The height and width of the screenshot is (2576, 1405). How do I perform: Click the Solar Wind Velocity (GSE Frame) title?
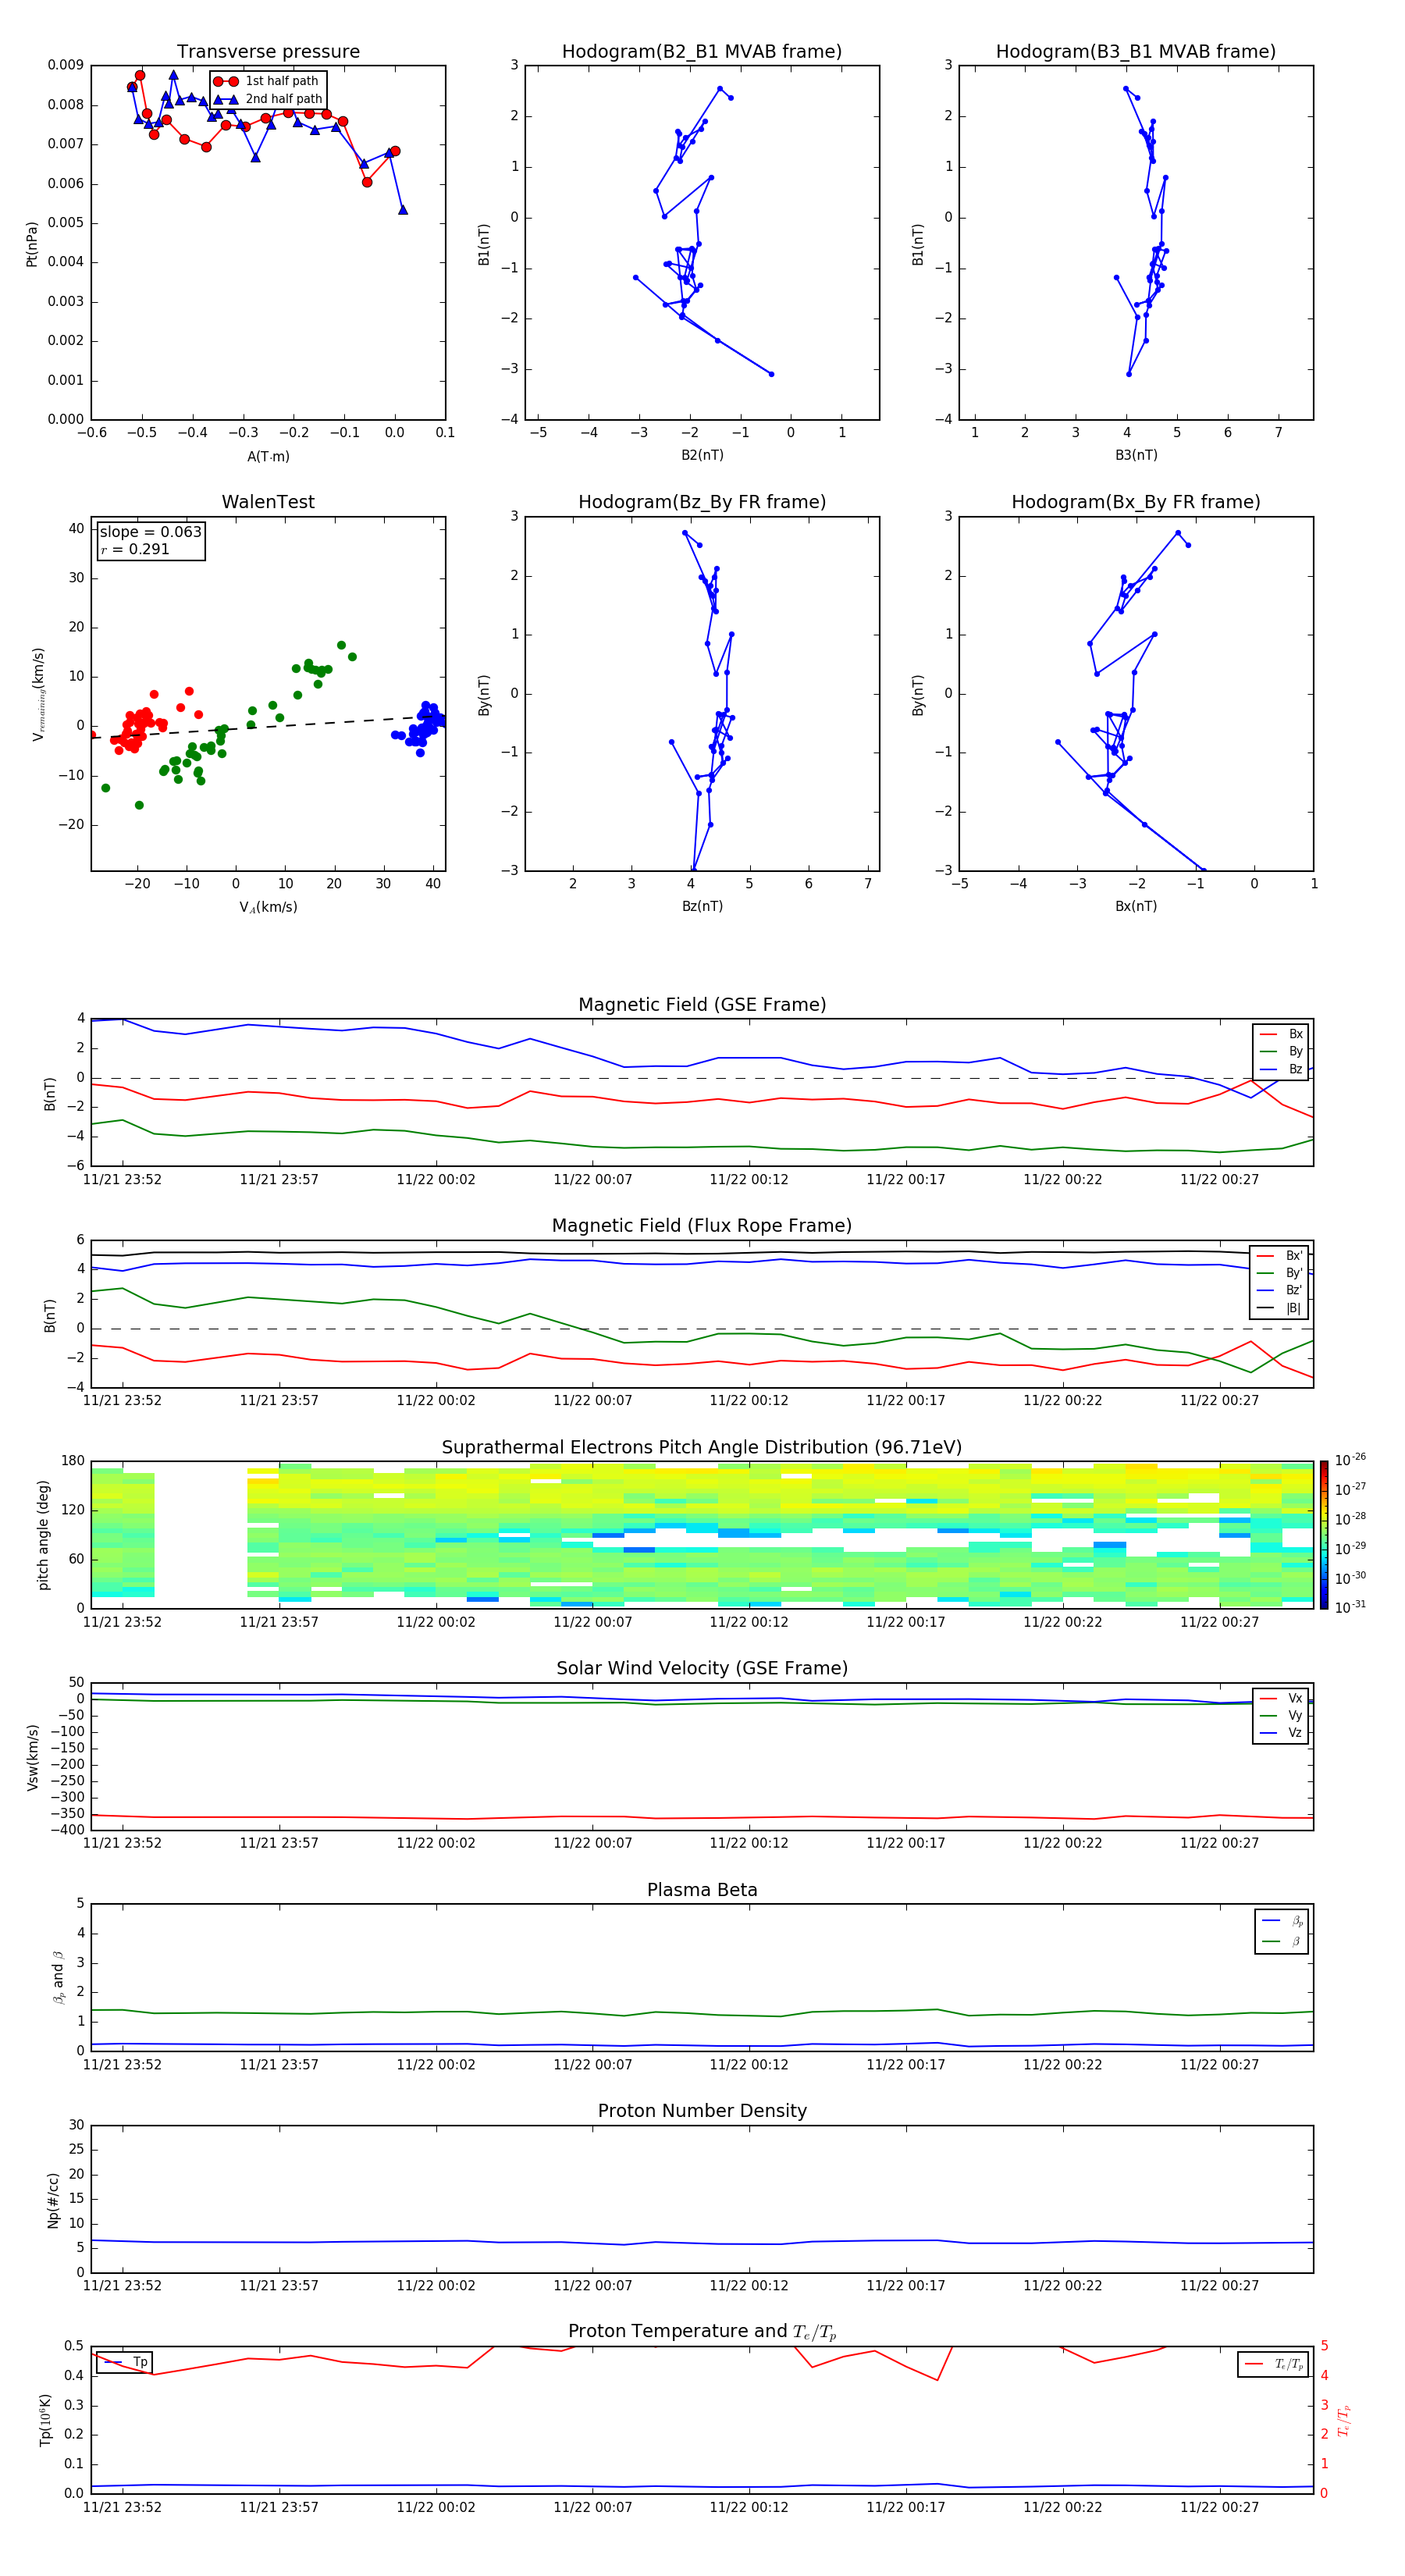tap(702, 1669)
